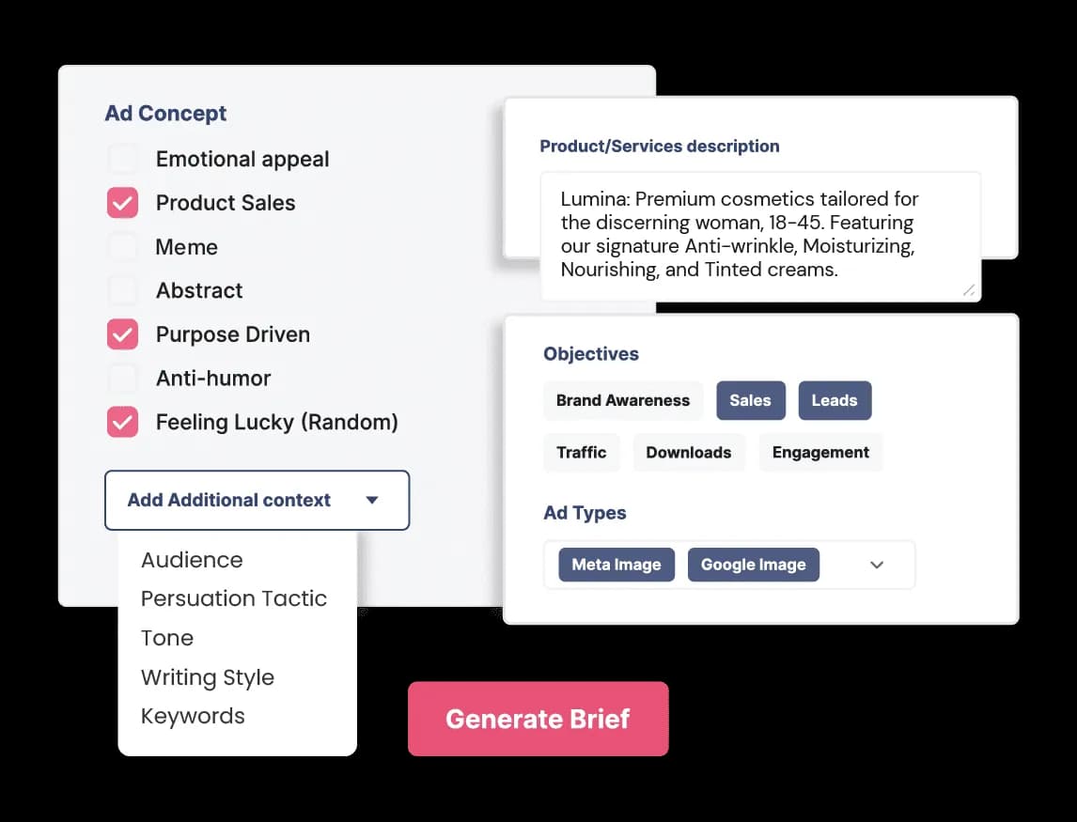Screen dimensions: 1077x822
Task: Select the Tone option
Action: point(166,638)
